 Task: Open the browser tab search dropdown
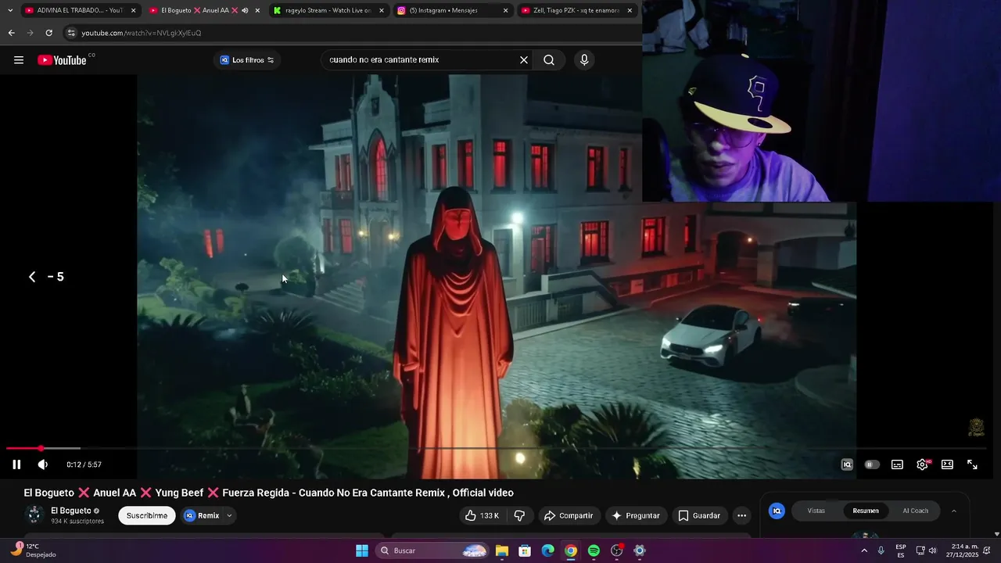(9, 10)
